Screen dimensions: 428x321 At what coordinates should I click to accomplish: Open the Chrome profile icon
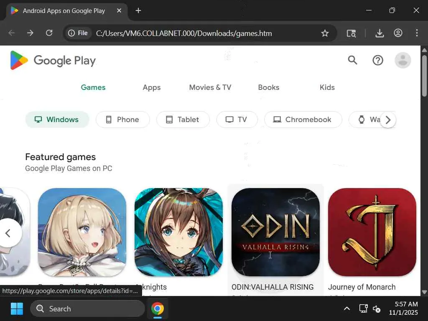pyautogui.click(x=398, y=33)
